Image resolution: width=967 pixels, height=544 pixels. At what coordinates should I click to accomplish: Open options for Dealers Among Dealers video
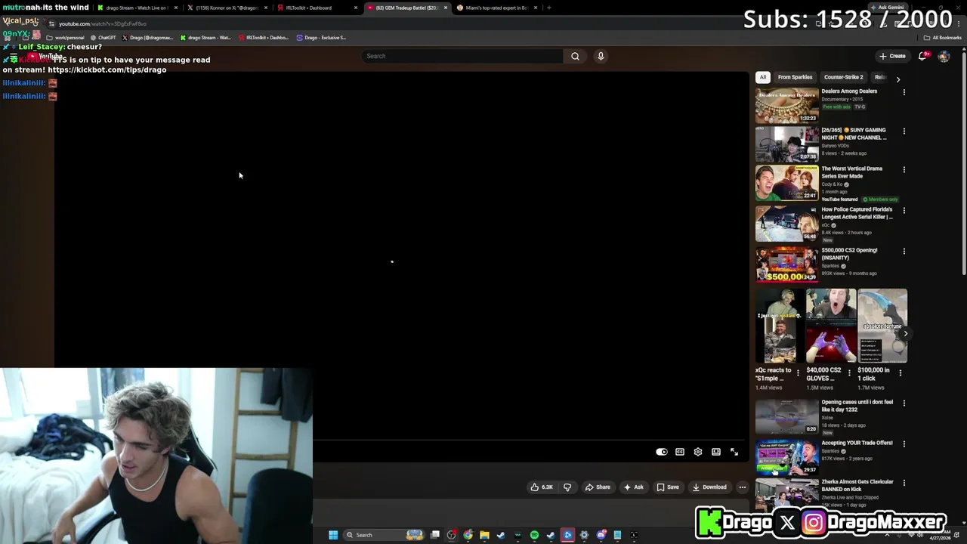click(x=904, y=92)
